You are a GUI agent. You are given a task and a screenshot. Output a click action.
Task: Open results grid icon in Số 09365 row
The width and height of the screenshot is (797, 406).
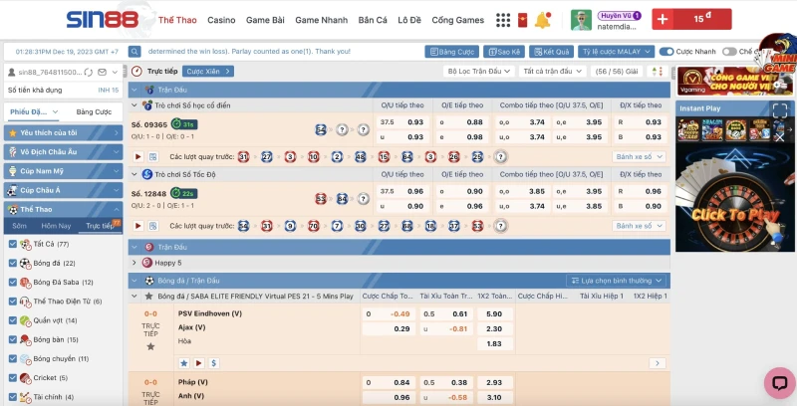pyautogui.click(x=153, y=157)
